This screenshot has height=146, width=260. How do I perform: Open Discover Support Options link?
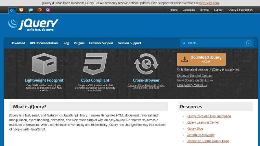tap(195, 76)
